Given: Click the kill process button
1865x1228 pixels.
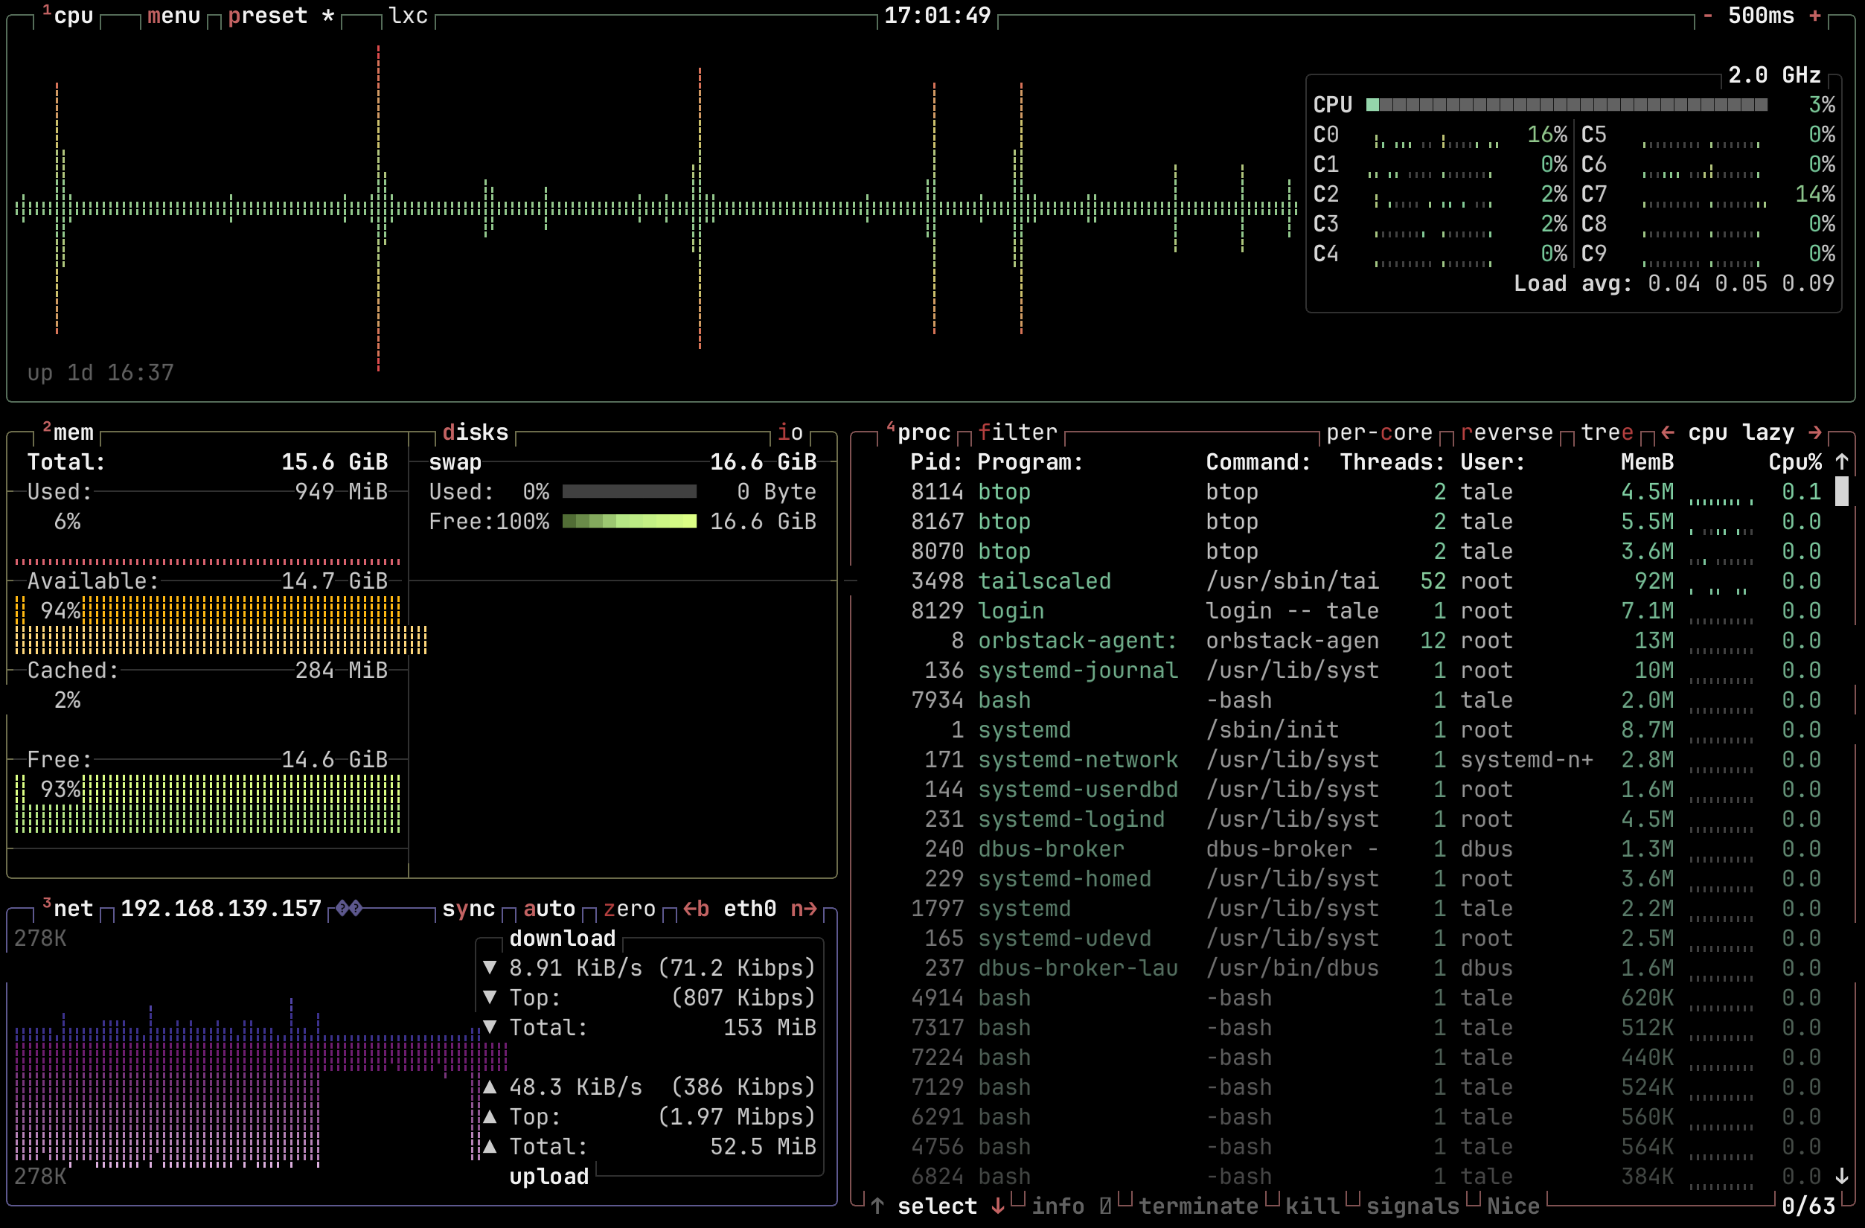Looking at the screenshot, I should coord(1312,1206).
